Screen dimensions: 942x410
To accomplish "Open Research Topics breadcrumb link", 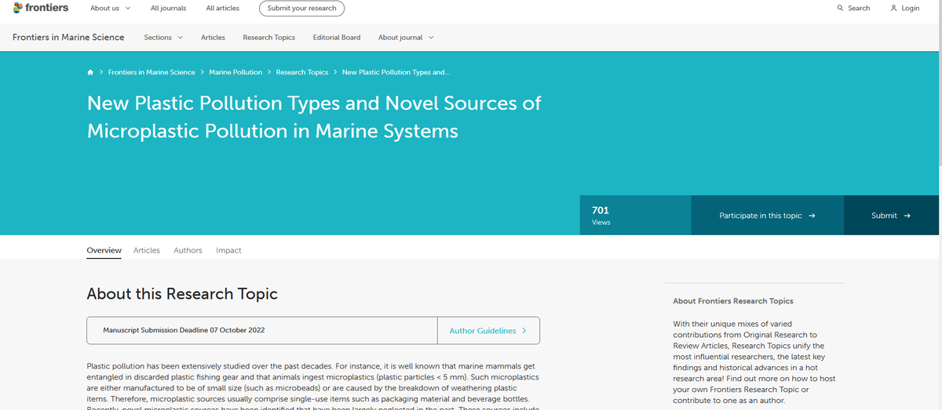I will tap(302, 72).
